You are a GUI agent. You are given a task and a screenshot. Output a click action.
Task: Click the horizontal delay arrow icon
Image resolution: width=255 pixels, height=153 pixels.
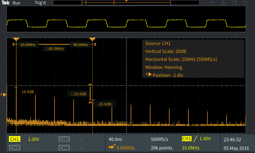tap(112, 147)
